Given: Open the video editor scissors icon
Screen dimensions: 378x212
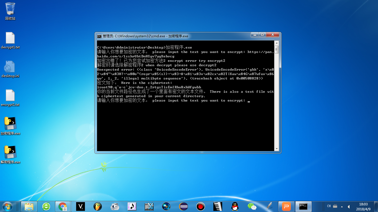Looking at the screenshot, I should [x=149, y=206].
